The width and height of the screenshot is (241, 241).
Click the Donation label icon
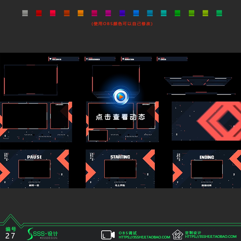[123, 59]
